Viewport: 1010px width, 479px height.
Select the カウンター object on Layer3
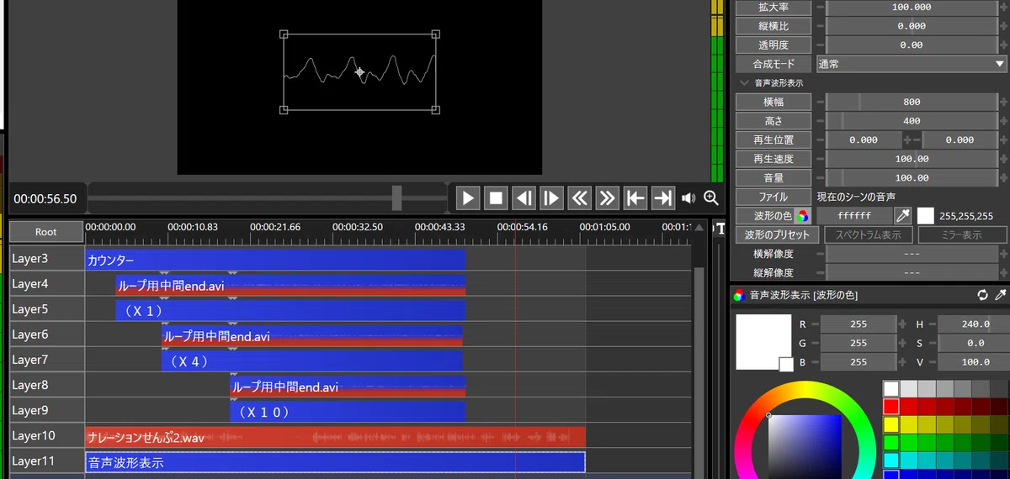coord(275,261)
